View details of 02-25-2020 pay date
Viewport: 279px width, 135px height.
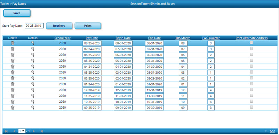33,78
